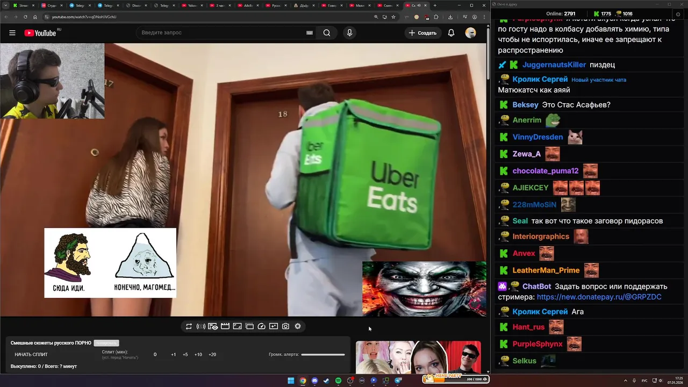688x387 pixels.
Task: Click the Создать create button
Action: tap(423, 33)
